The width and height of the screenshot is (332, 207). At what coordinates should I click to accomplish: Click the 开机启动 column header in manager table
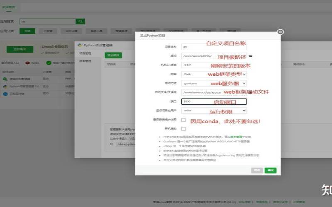[x=299, y=64]
